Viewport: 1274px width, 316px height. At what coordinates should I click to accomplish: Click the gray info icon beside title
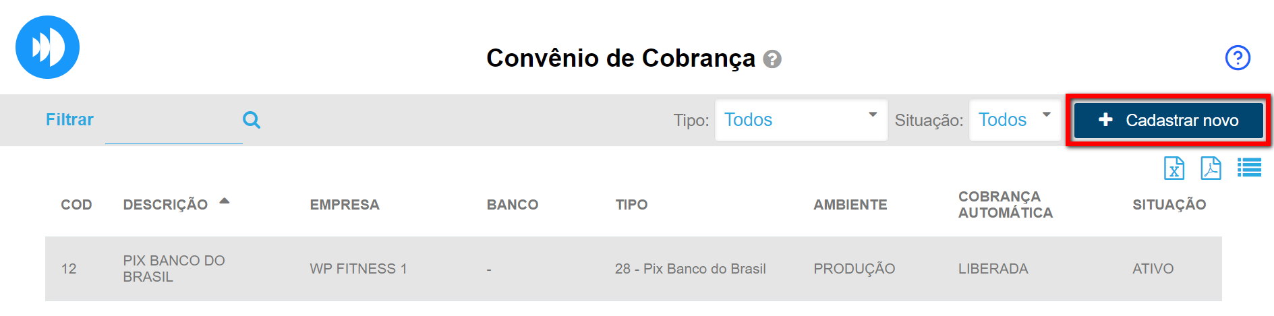point(772,59)
